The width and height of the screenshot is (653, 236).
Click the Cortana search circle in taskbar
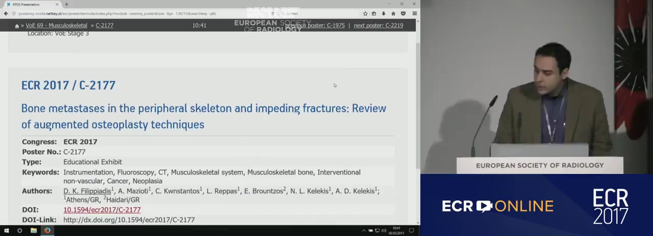(20, 230)
